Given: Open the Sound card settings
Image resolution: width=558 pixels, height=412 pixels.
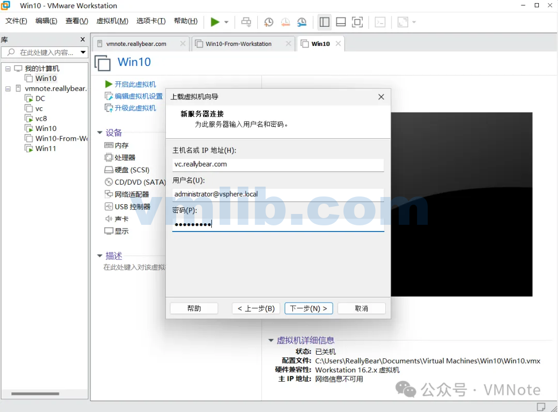Looking at the screenshot, I should 119,219.
